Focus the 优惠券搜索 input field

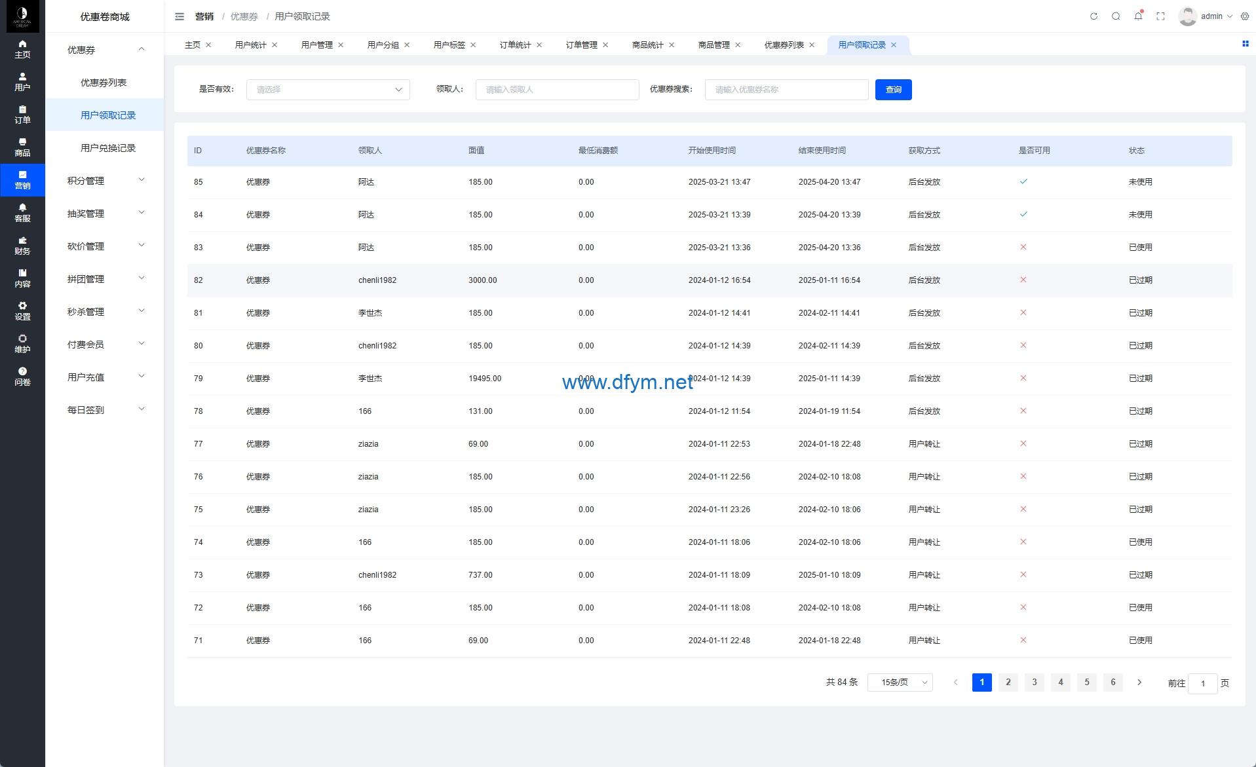pos(787,90)
